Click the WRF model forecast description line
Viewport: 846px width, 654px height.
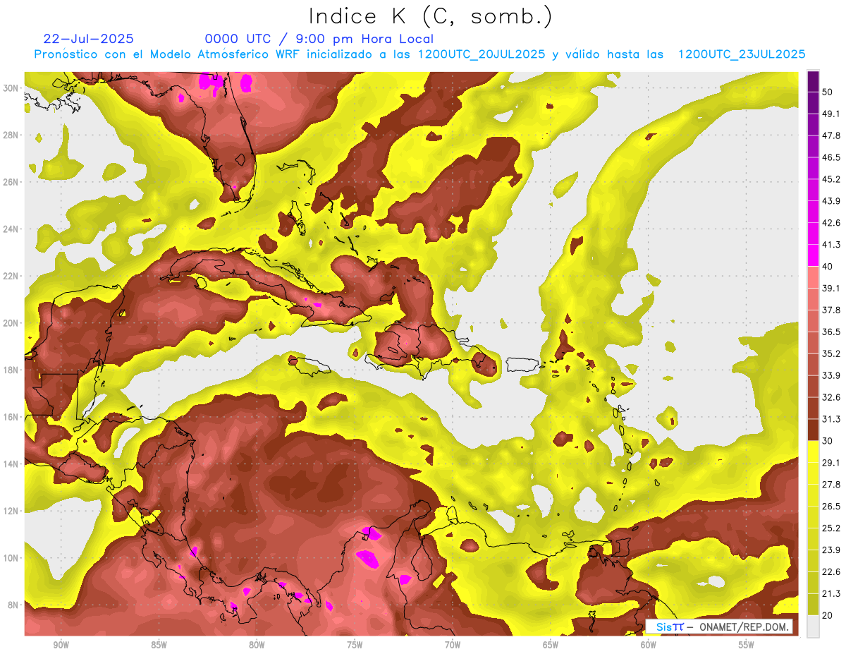(x=419, y=54)
